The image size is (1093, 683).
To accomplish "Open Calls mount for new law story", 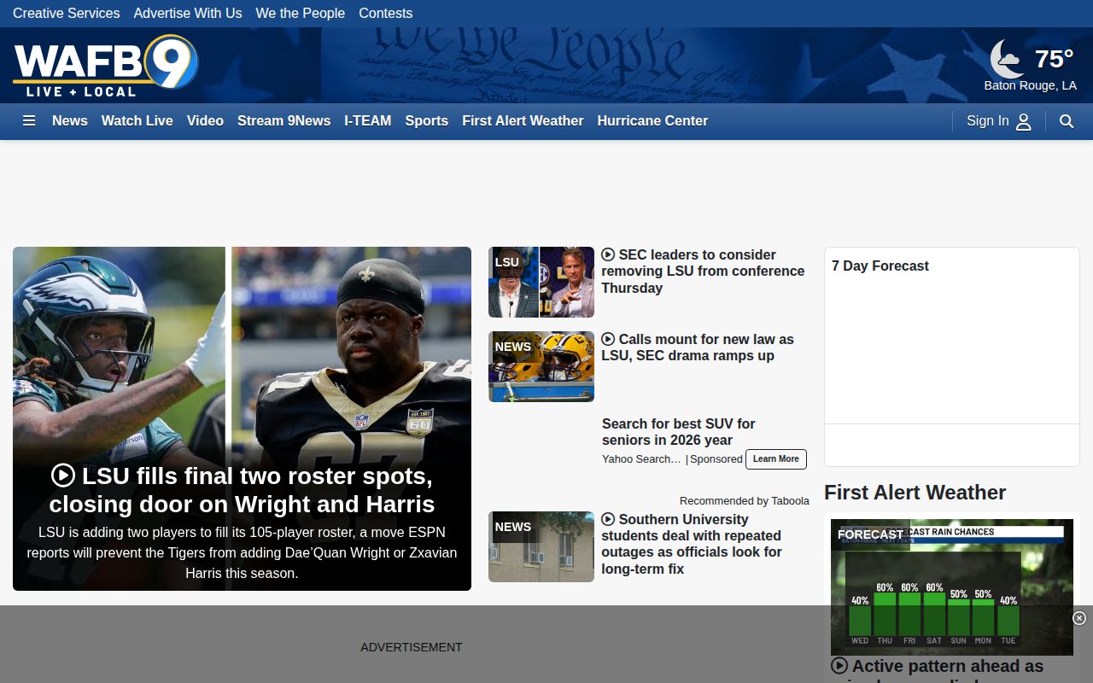I will pyautogui.click(x=698, y=347).
